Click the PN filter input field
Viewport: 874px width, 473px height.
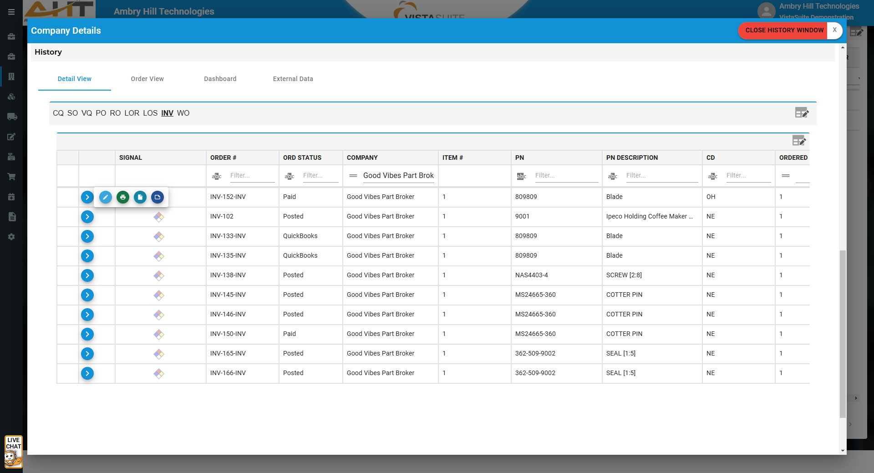[566, 176]
